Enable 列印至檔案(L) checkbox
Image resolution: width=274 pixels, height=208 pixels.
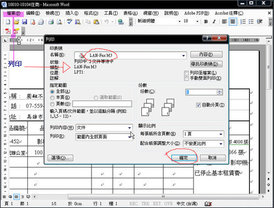(186, 73)
